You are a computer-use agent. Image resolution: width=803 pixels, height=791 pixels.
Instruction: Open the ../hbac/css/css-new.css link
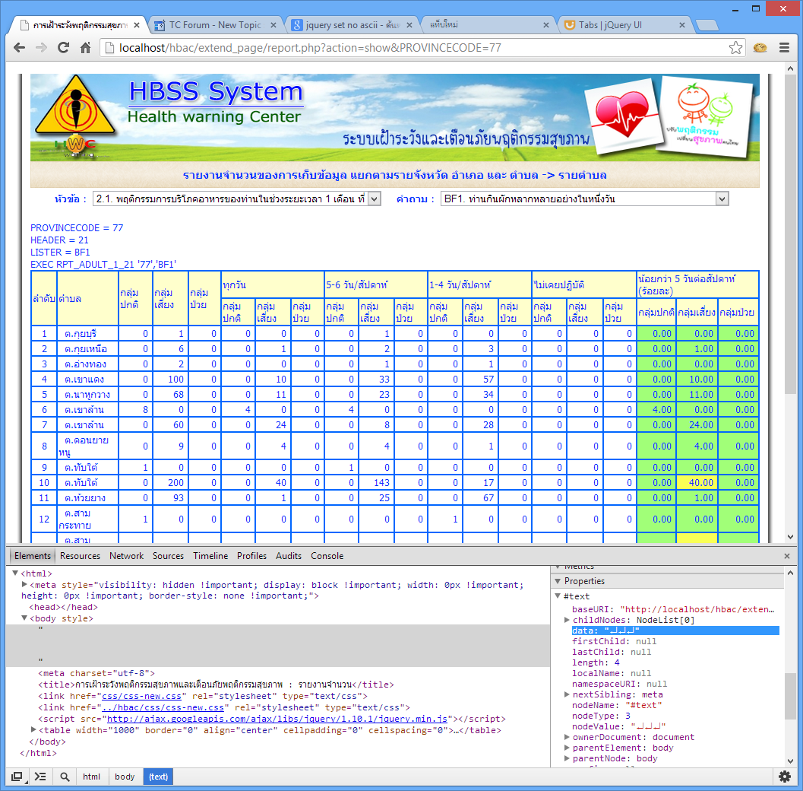point(163,707)
